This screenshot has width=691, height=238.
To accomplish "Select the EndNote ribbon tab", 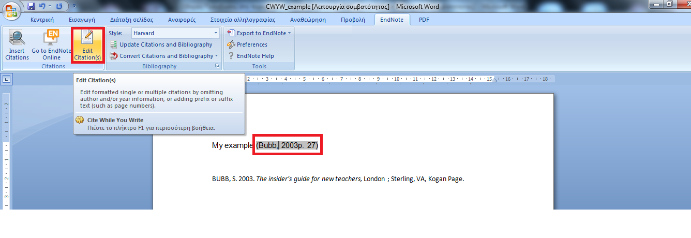I will 392,20.
